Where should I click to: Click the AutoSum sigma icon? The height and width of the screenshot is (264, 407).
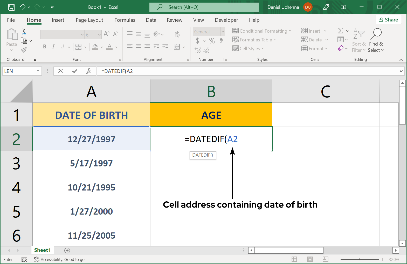pyautogui.click(x=341, y=31)
